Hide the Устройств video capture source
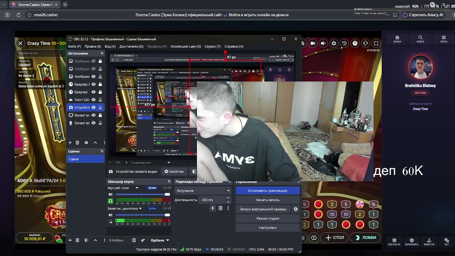 coord(93,107)
